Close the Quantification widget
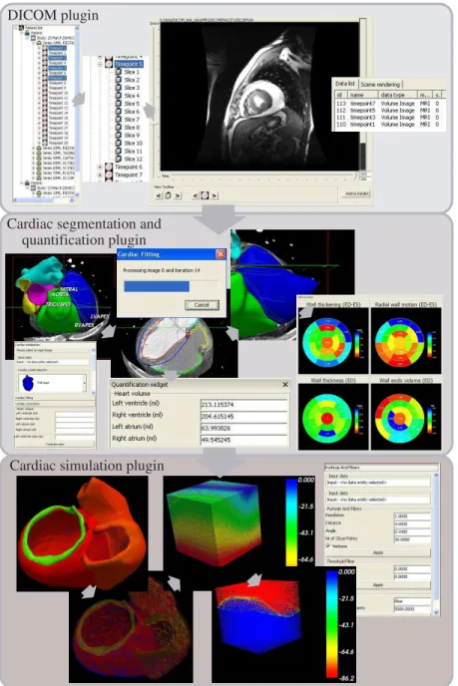 (x=285, y=384)
